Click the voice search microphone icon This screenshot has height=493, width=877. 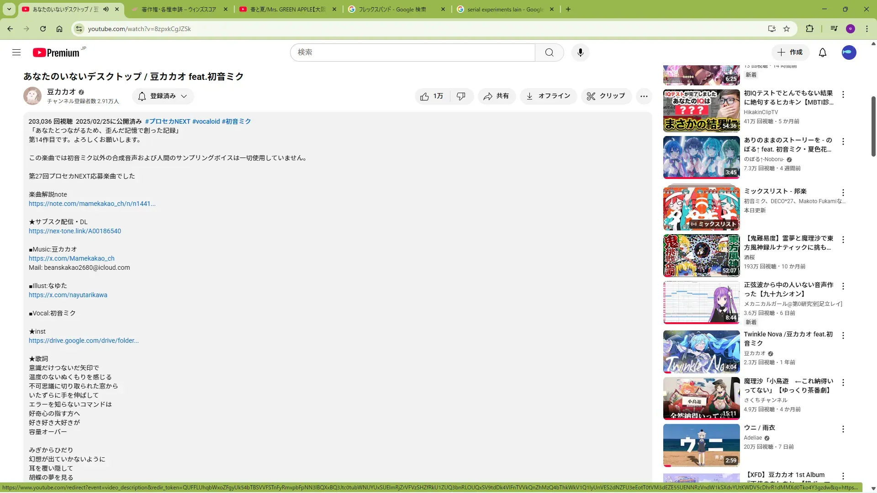click(580, 52)
